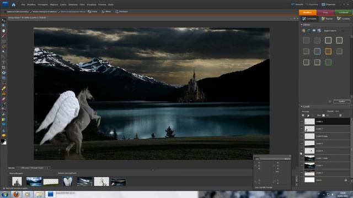Adjust the layer Opacità value
353x198 pixels.
coord(337,111)
